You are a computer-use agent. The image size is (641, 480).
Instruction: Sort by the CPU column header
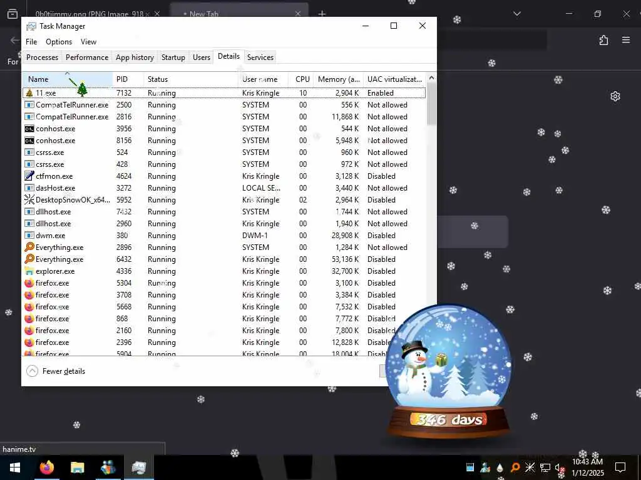pyautogui.click(x=302, y=79)
